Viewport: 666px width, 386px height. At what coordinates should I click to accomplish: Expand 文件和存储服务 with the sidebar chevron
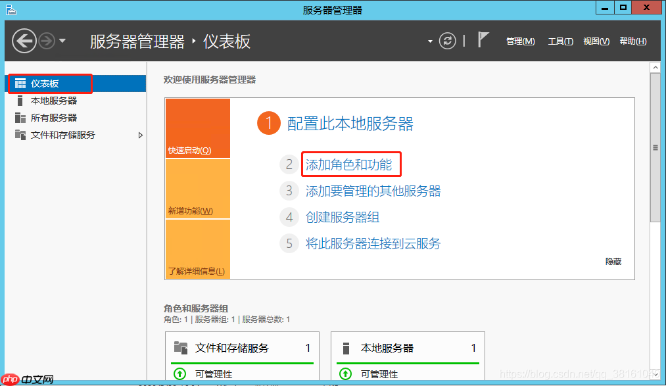[140, 135]
